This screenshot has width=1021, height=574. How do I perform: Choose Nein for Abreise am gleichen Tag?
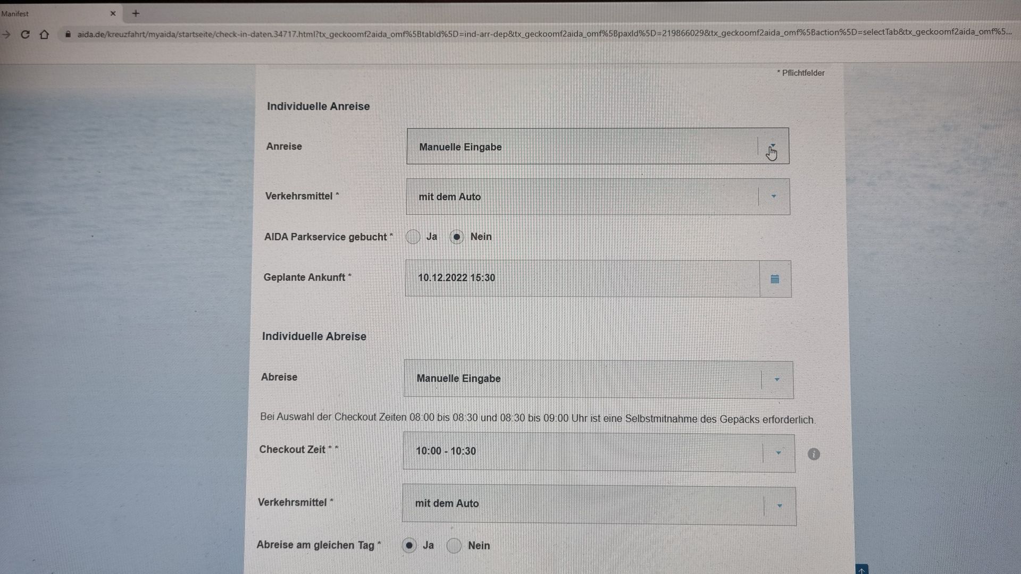tap(454, 545)
